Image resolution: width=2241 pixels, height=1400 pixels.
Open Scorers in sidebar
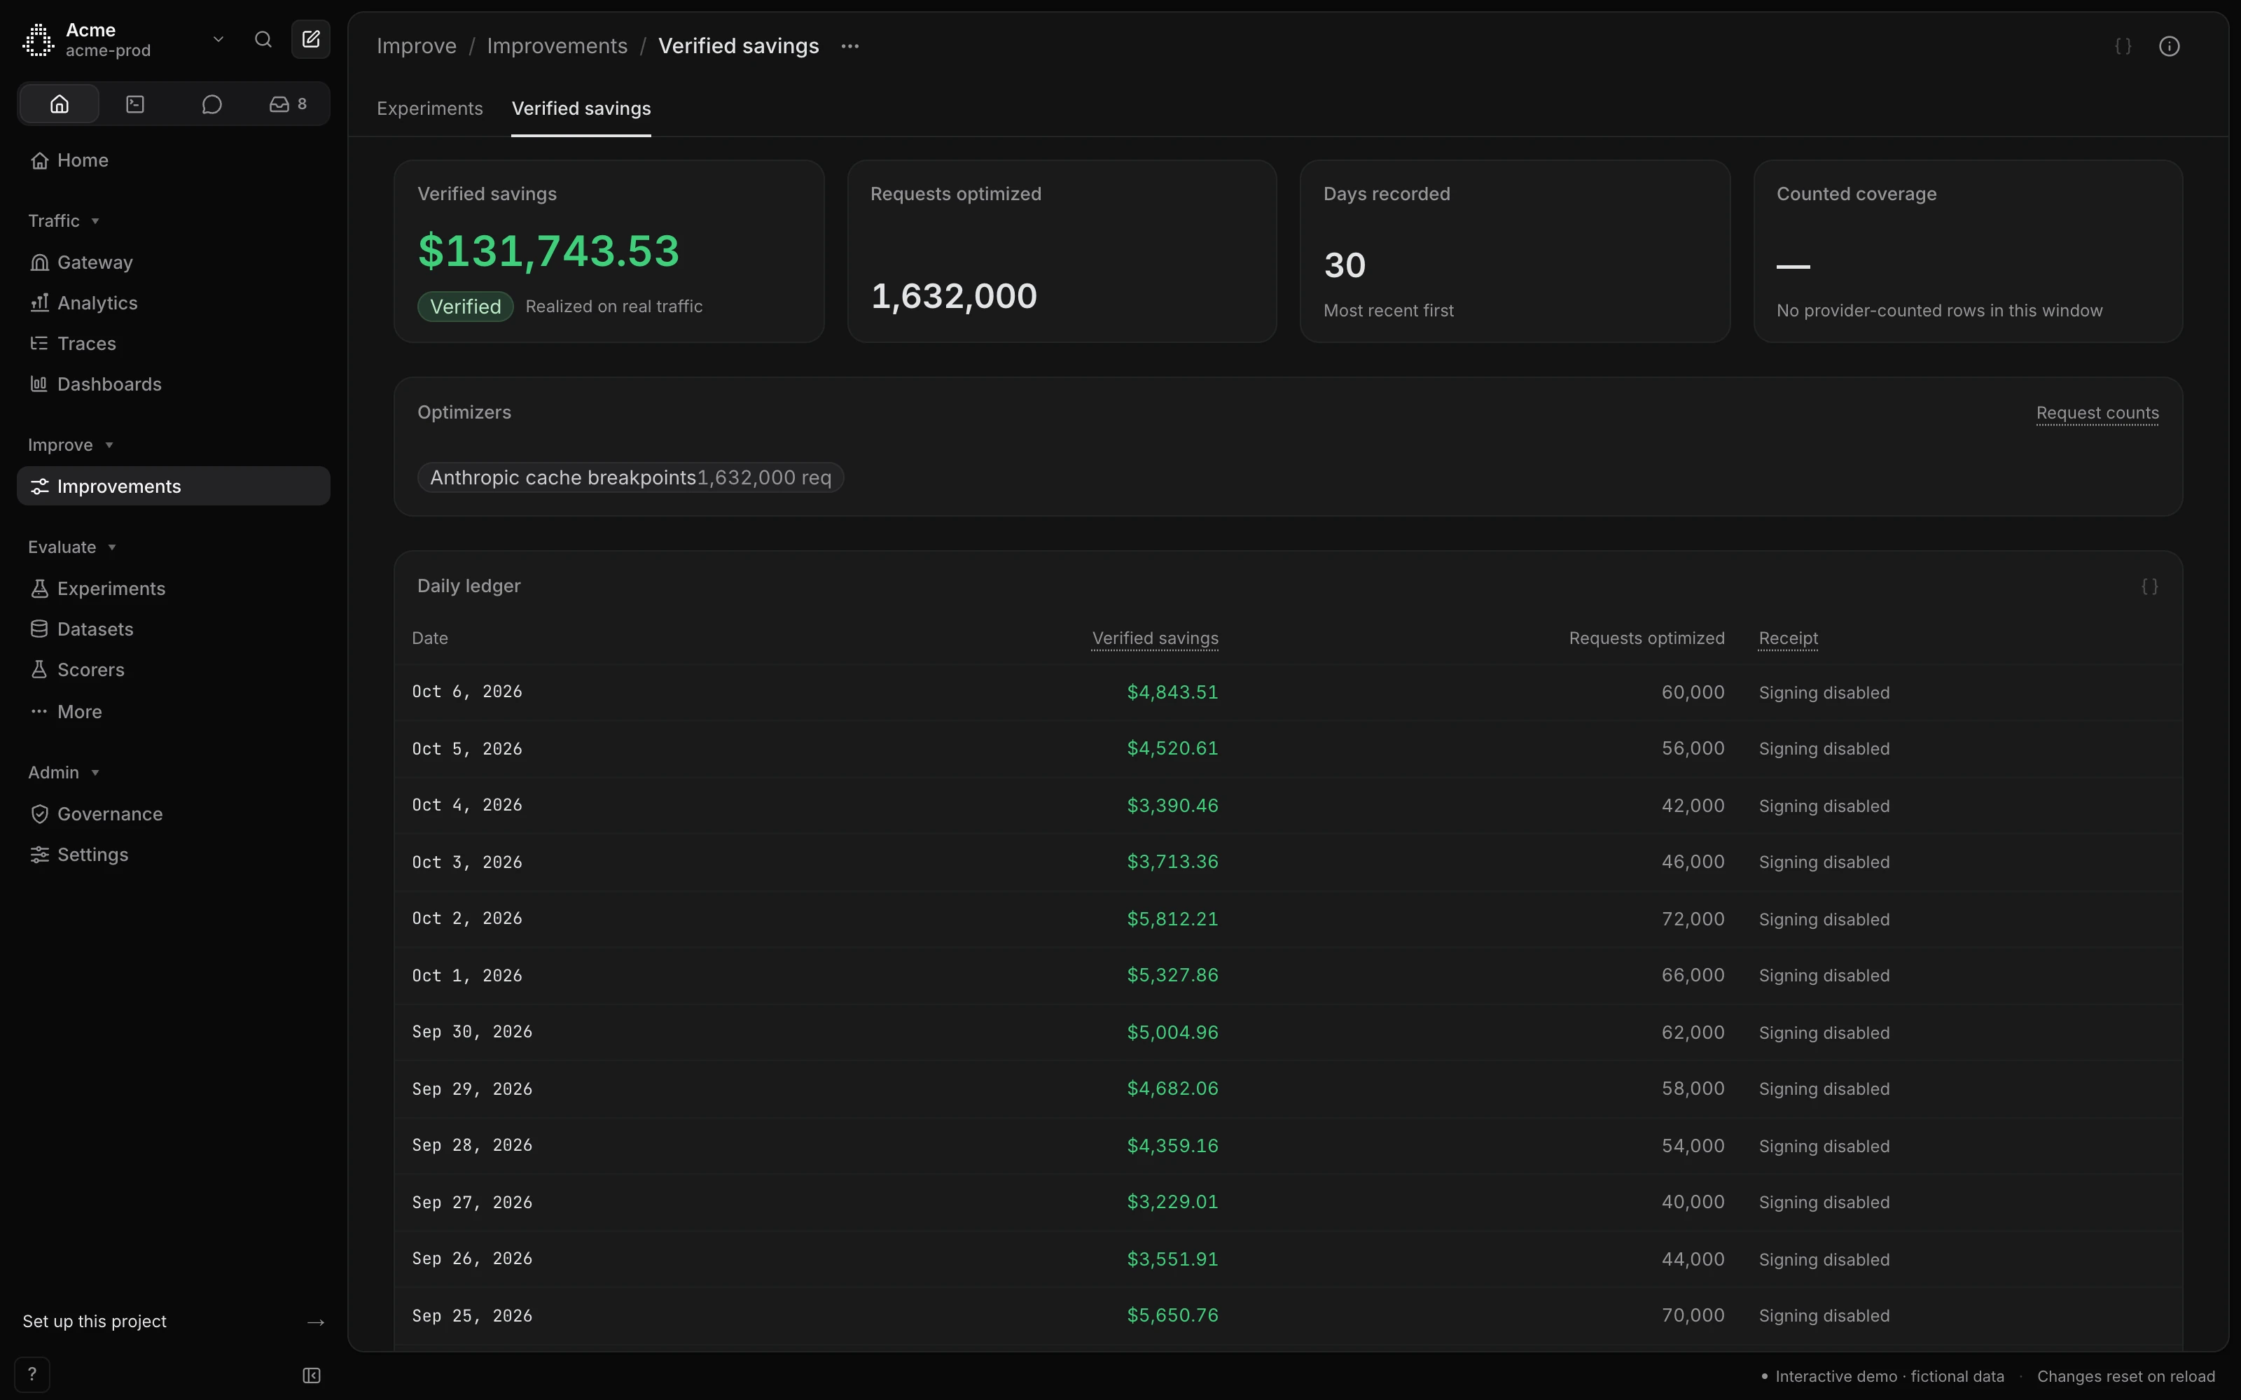173,669
